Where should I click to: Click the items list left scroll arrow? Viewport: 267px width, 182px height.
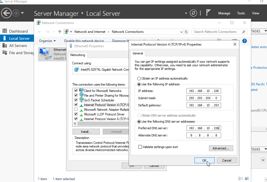tap(75, 124)
